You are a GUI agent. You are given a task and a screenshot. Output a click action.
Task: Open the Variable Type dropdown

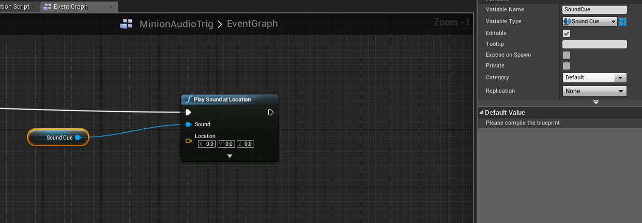590,21
